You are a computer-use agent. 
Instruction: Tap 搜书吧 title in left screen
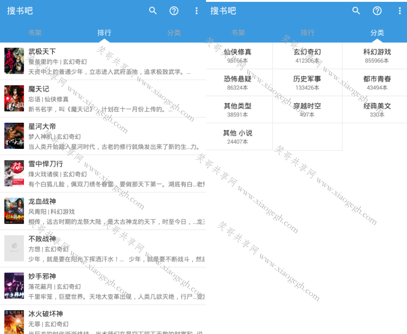pyautogui.click(x=20, y=11)
